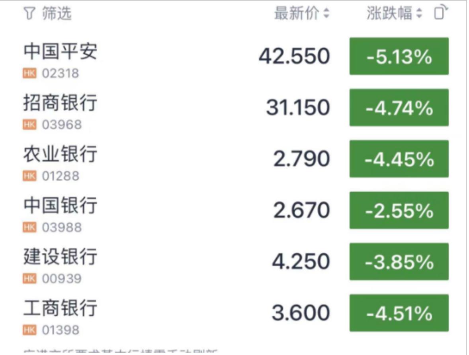Open the 筛选 filter label
The height and width of the screenshot is (355, 469).
pos(57,14)
